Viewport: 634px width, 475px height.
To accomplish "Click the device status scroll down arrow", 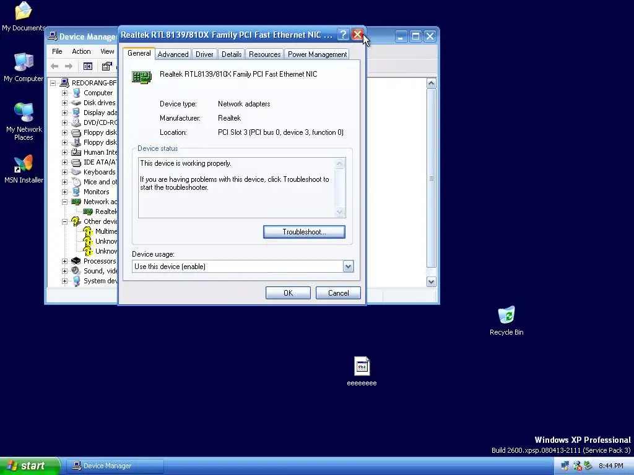I will (340, 212).
